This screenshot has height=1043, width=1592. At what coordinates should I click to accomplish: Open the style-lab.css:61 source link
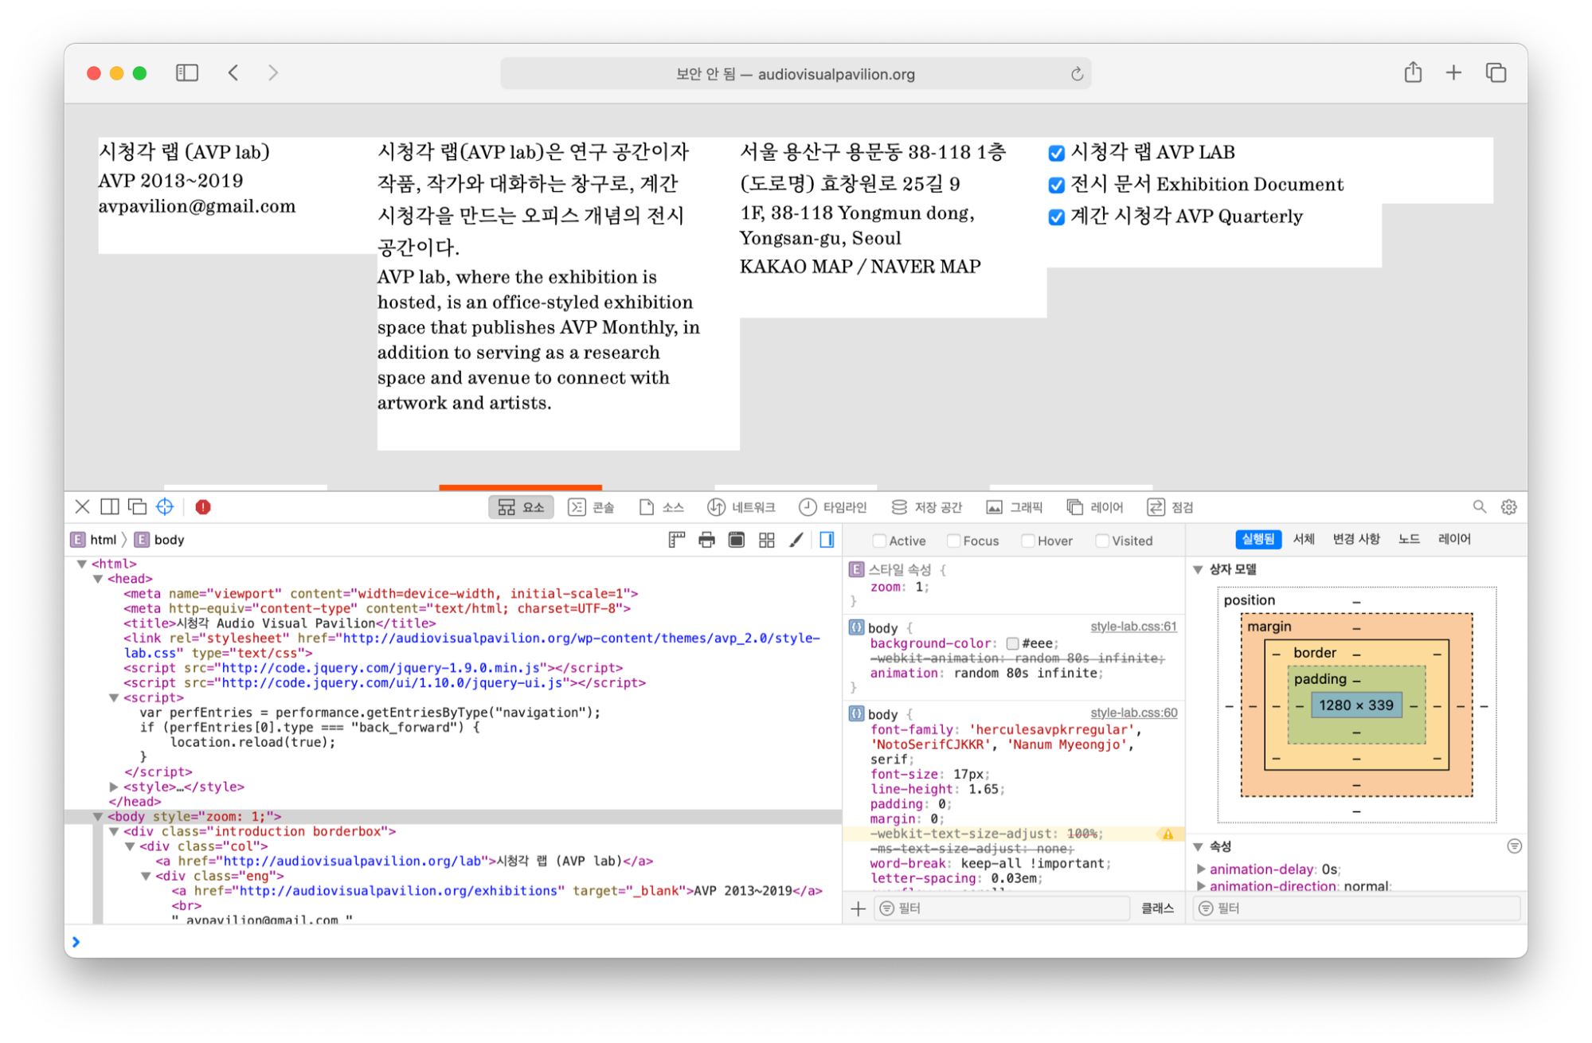[x=1133, y=627]
